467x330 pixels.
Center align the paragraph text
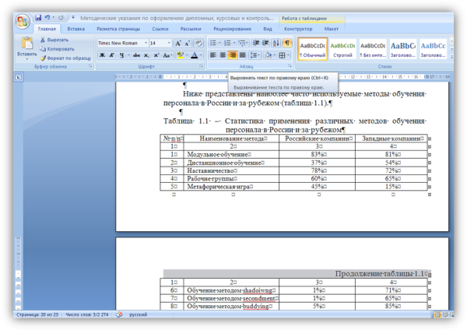click(x=223, y=55)
